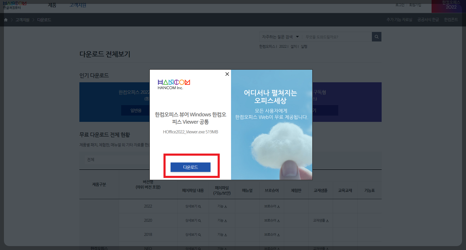Open the 고객지원 menu
The height and width of the screenshot is (250, 466).
click(x=78, y=5)
